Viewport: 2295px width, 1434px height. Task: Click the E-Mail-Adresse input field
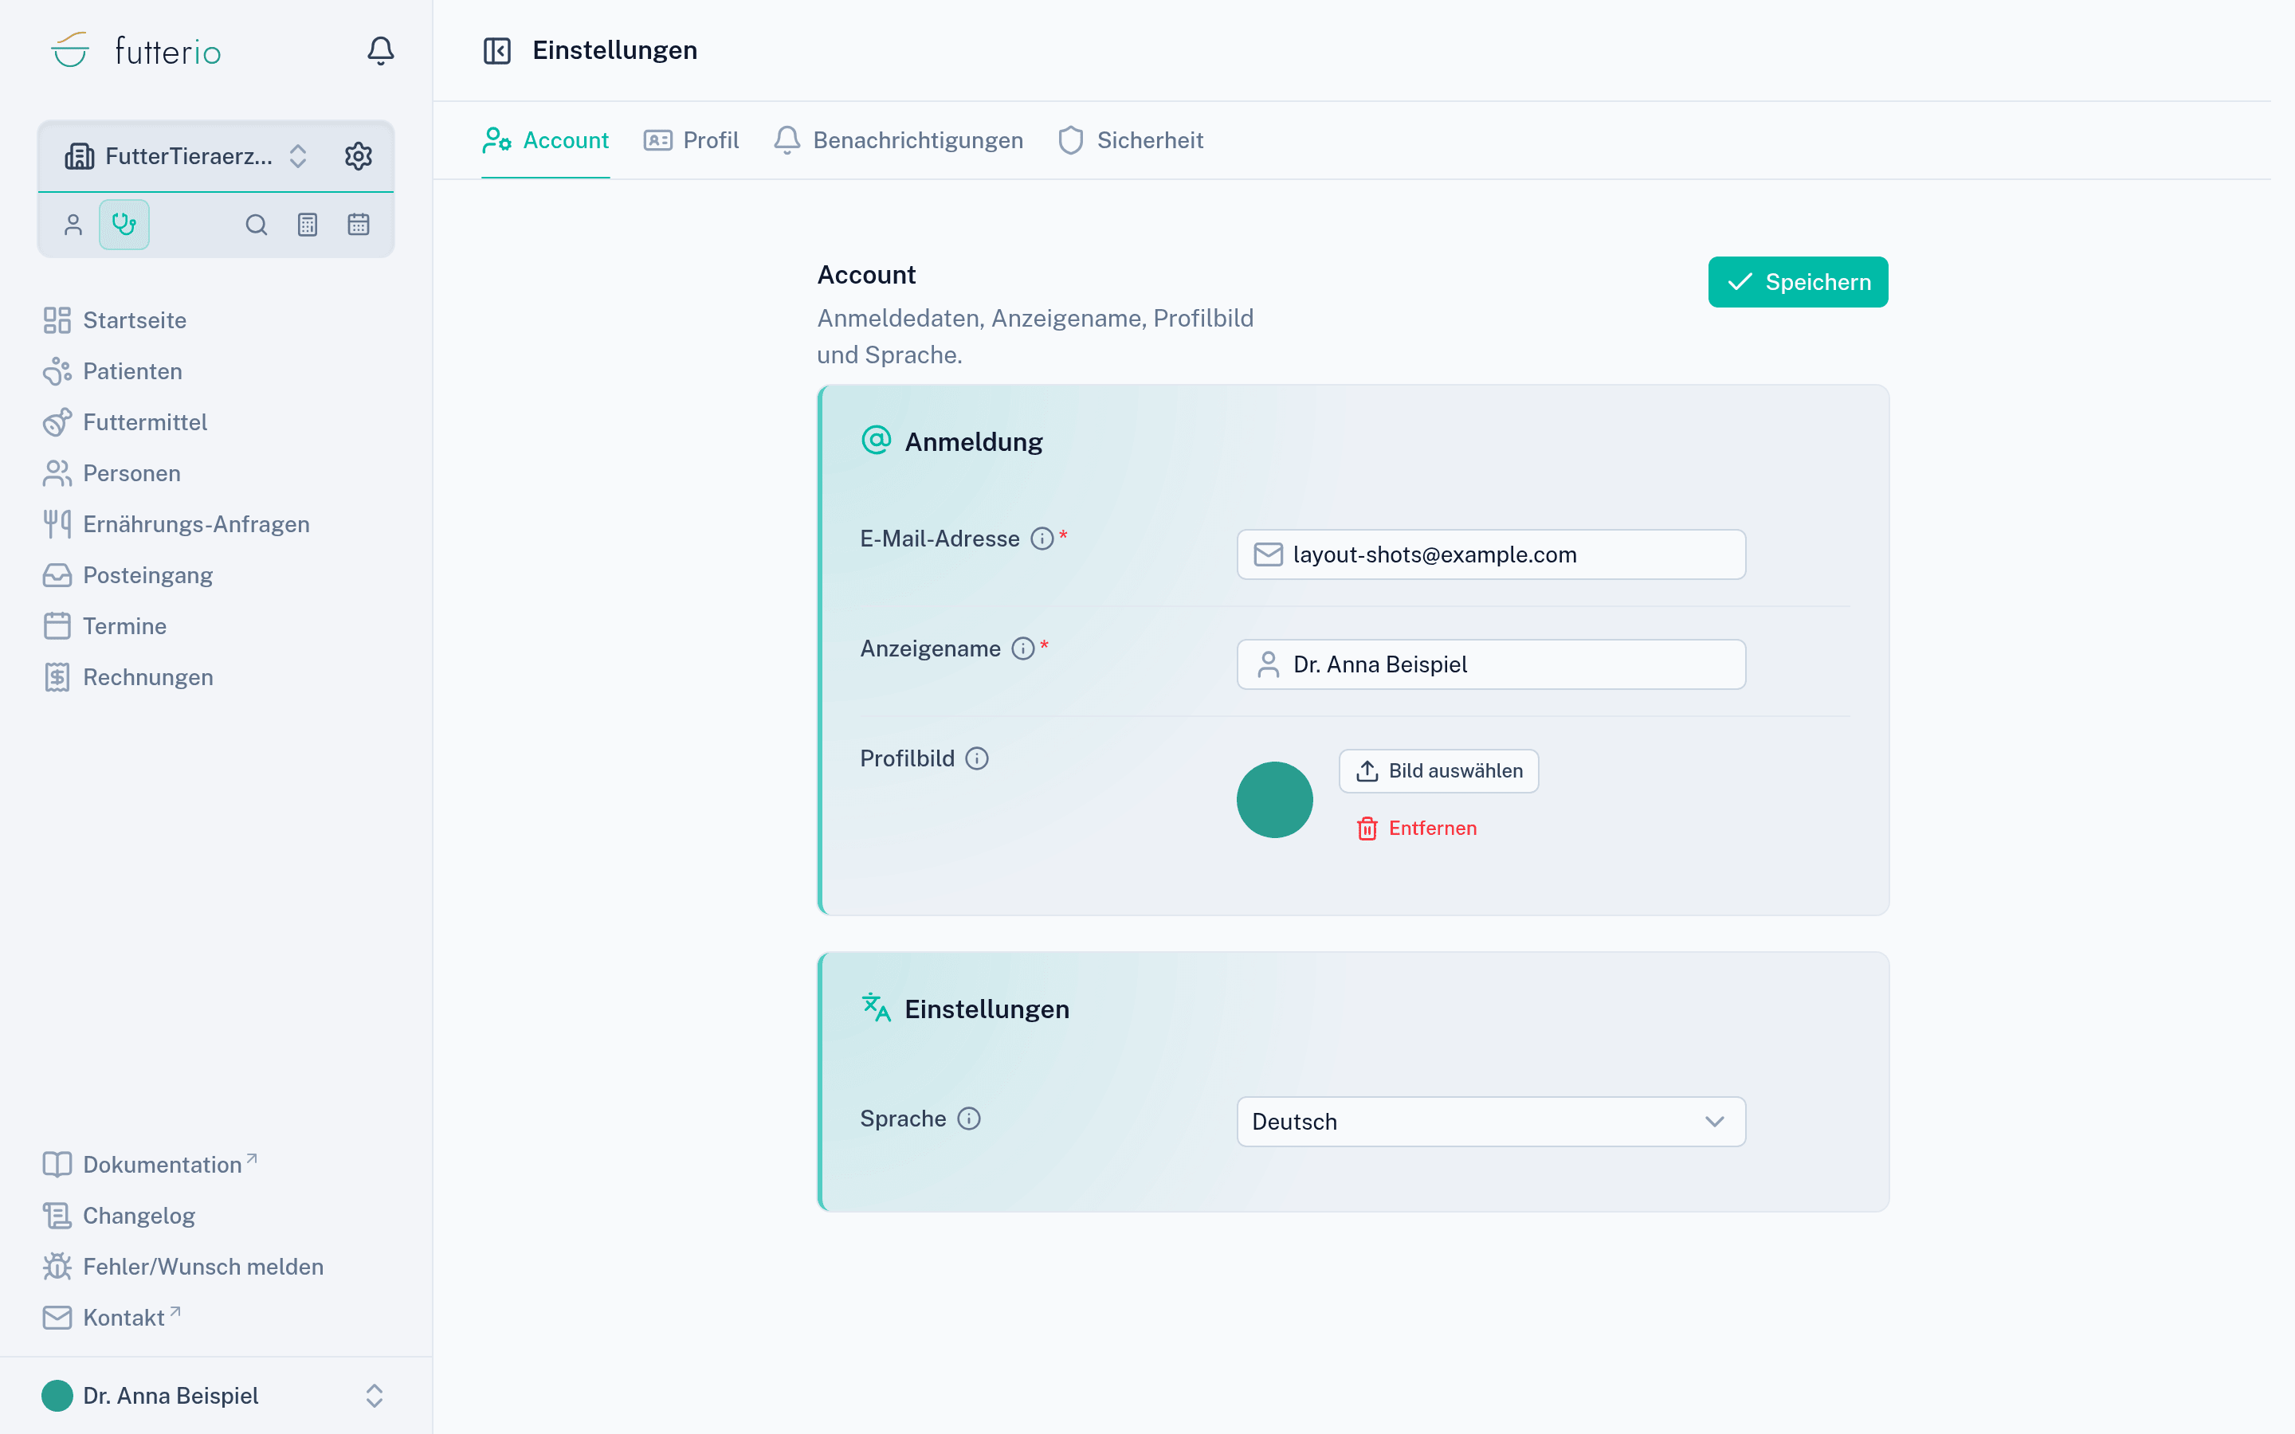[x=1491, y=554]
